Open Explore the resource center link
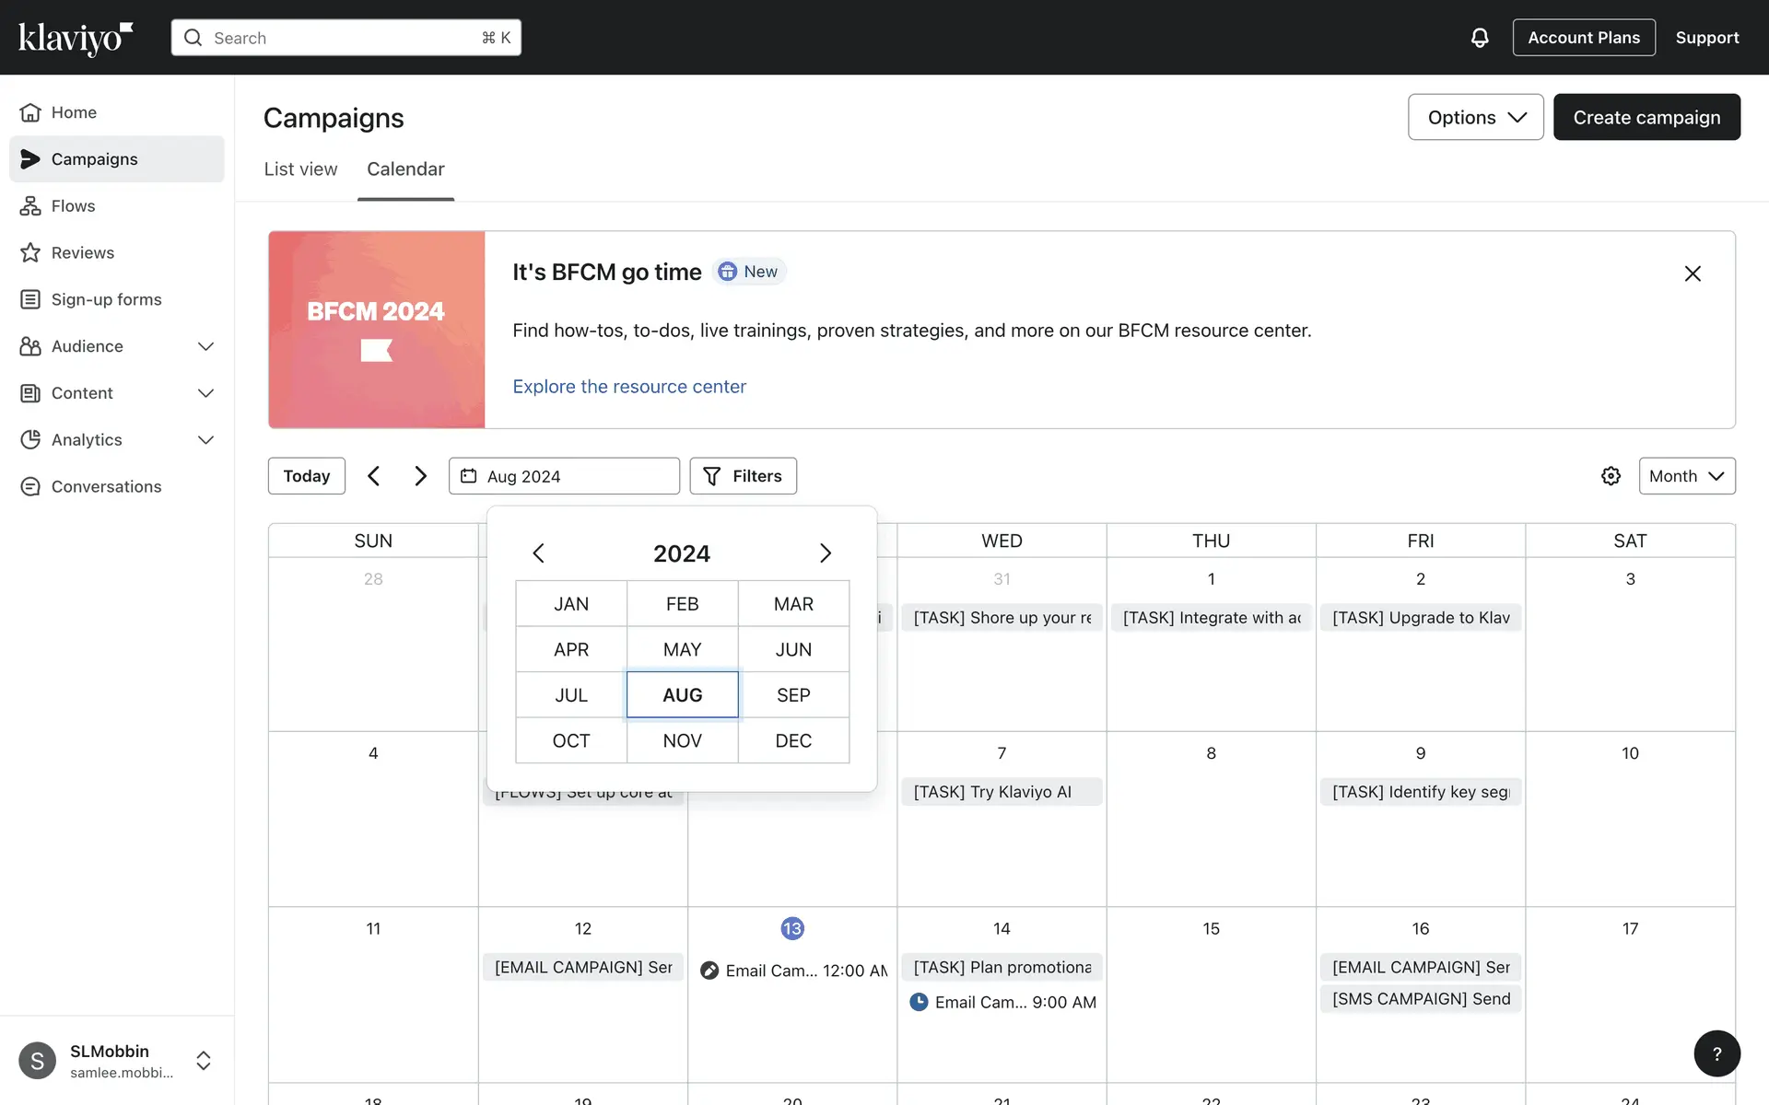 [628, 387]
